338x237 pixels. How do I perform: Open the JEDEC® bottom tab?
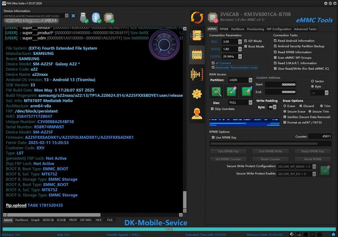[48, 220]
